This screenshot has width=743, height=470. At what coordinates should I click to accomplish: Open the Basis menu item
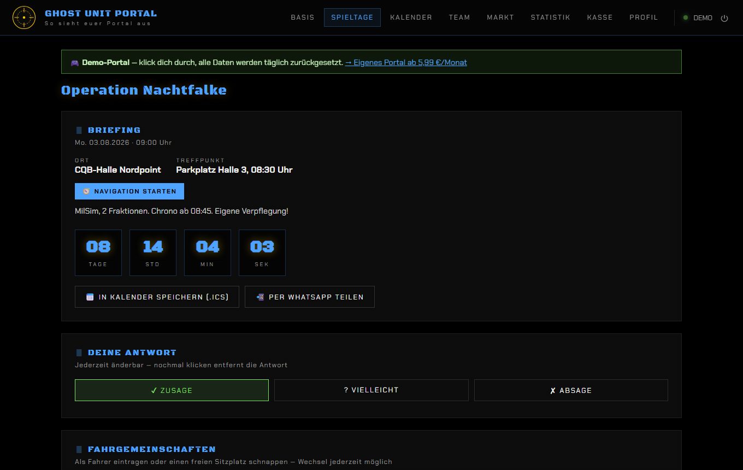coord(303,17)
